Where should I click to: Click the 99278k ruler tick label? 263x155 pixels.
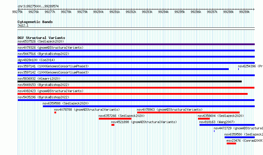click(x=66, y=12)
